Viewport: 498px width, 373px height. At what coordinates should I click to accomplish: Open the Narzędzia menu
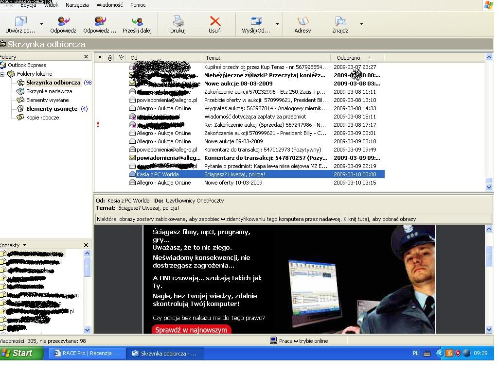tap(77, 5)
